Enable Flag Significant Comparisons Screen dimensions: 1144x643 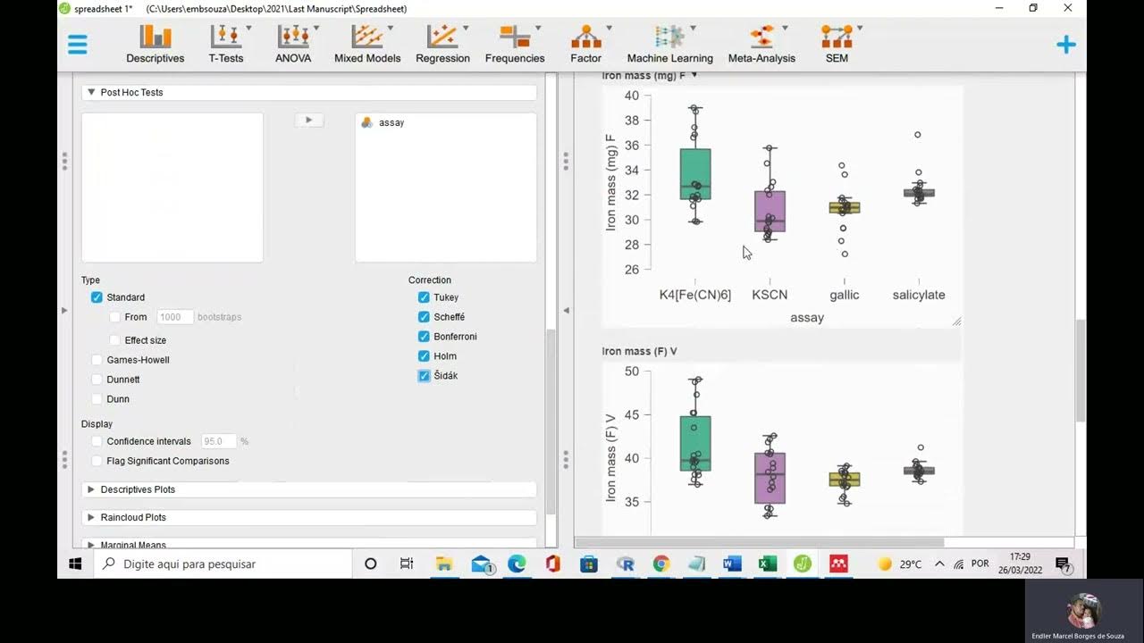pos(97,461)
